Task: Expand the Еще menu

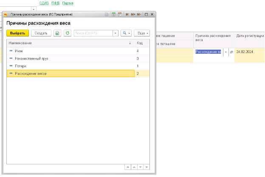Action: coord(142,33)
